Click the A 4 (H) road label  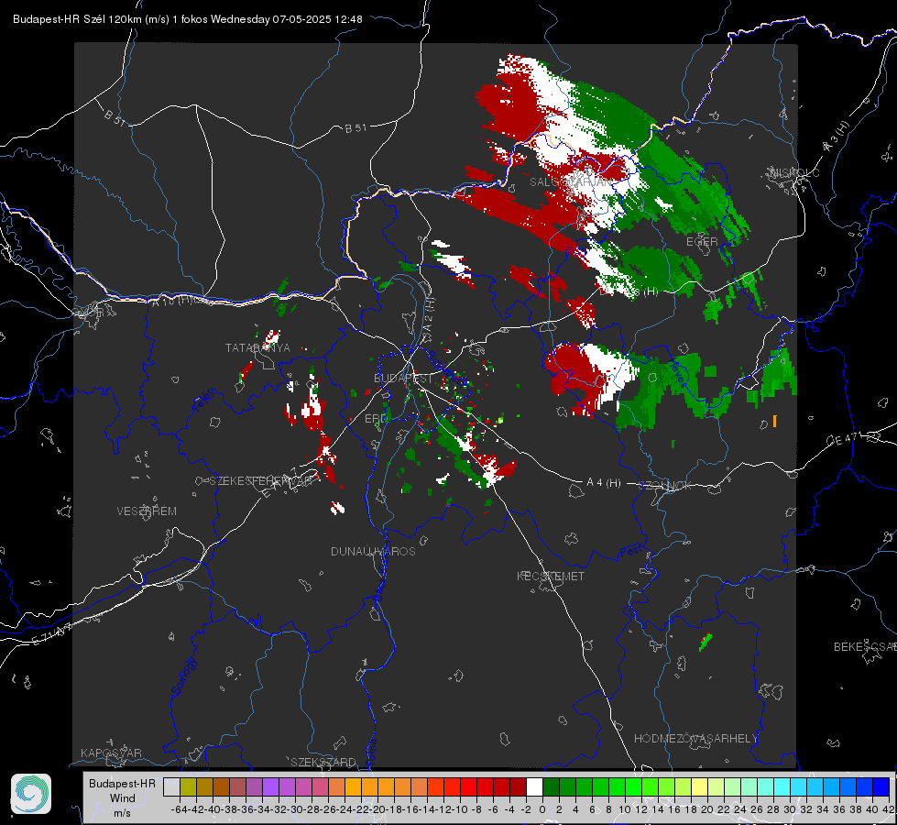(604, 483)
